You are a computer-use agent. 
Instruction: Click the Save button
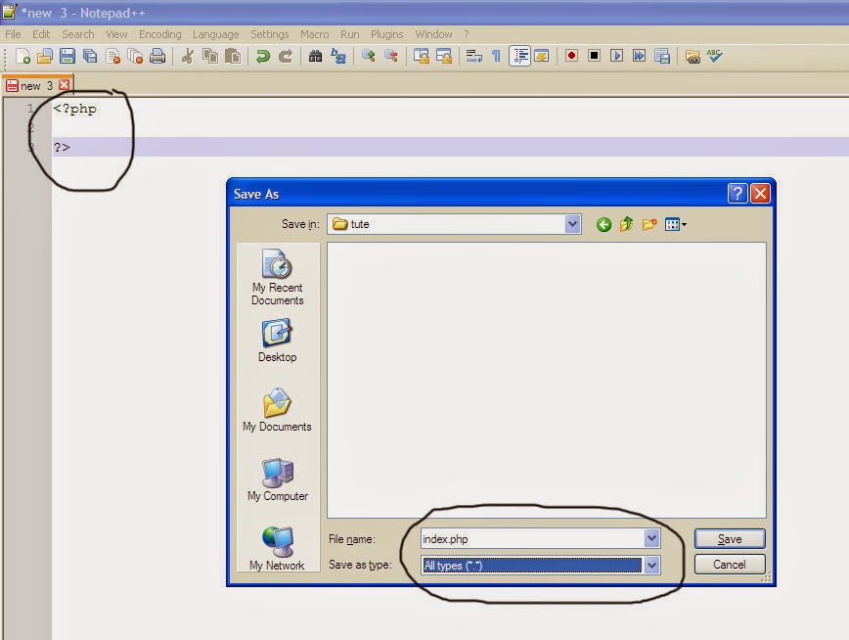click(x=729, y=537)
